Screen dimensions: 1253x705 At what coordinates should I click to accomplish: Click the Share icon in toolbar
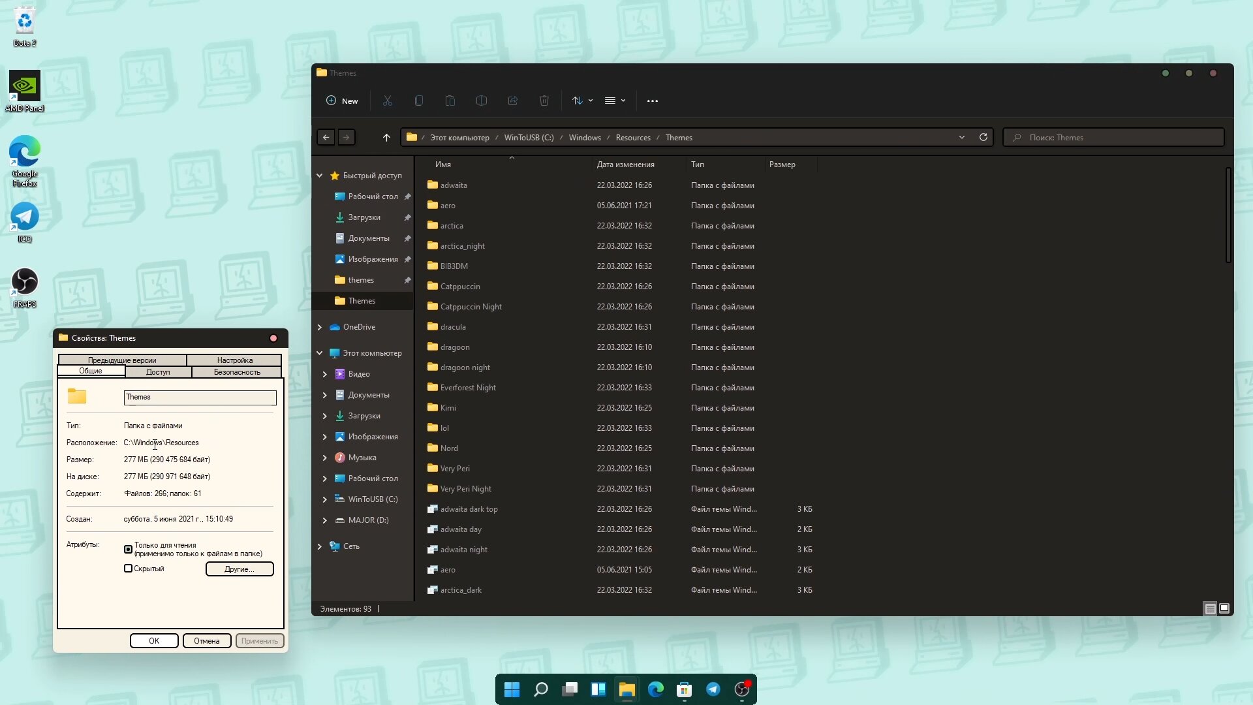[x=513, y=101]
